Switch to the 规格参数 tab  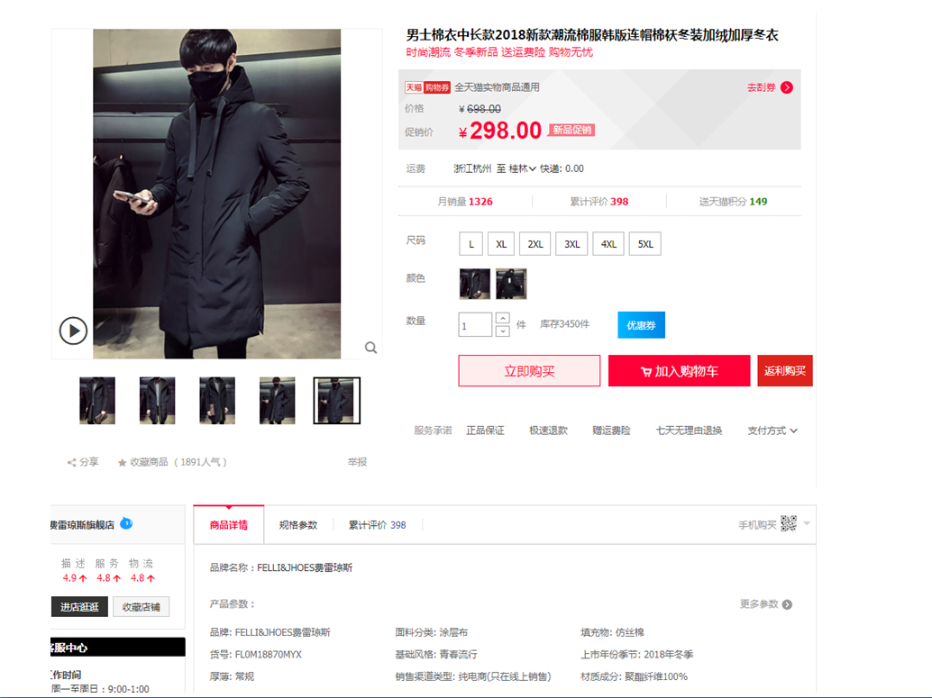[x=297, y=525]
